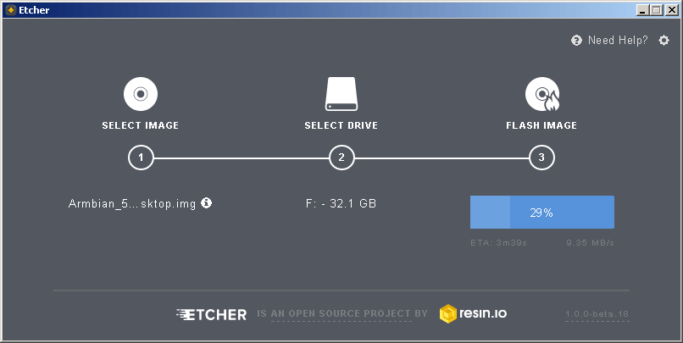Click the SELECT IMAGE heading
The width and height of the screenshot is (683, 343).
click(x=141, y=125)
